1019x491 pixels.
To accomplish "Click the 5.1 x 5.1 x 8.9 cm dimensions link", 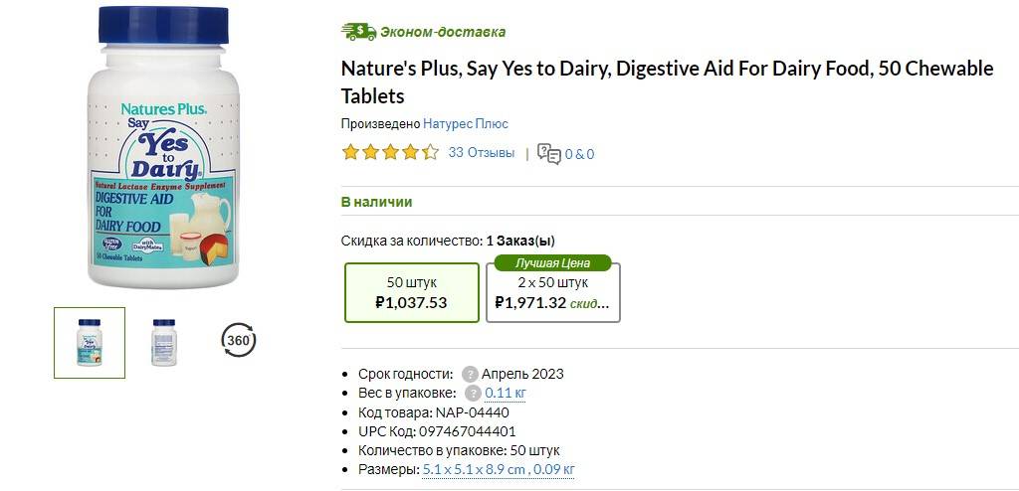I will [x=499, y=469].
